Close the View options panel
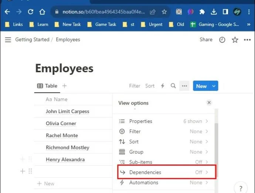 coord(209,103)
